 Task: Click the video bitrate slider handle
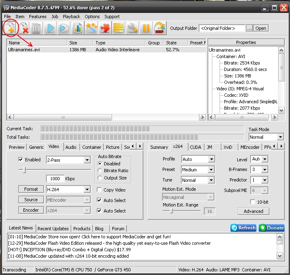point(24,170)
